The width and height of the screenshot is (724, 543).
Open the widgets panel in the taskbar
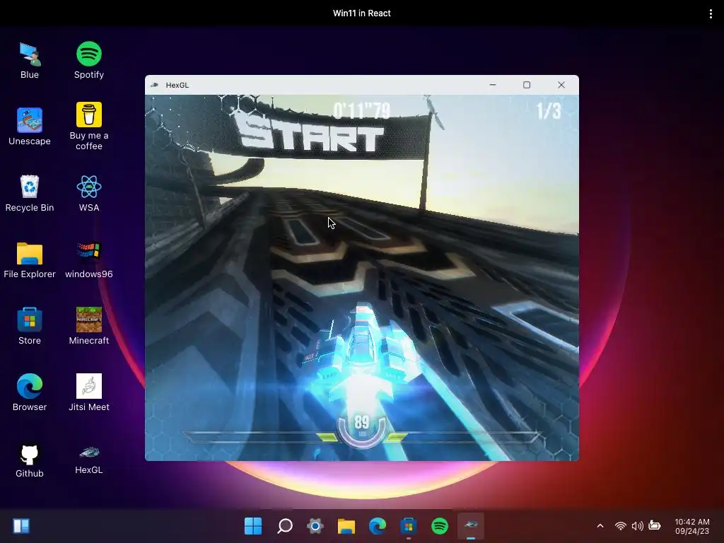(21, 526)
